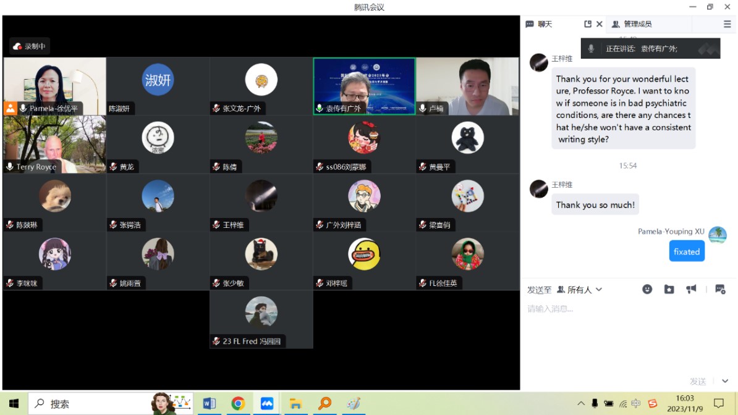Open the emoji picker in chat

(x=647, y=289)
